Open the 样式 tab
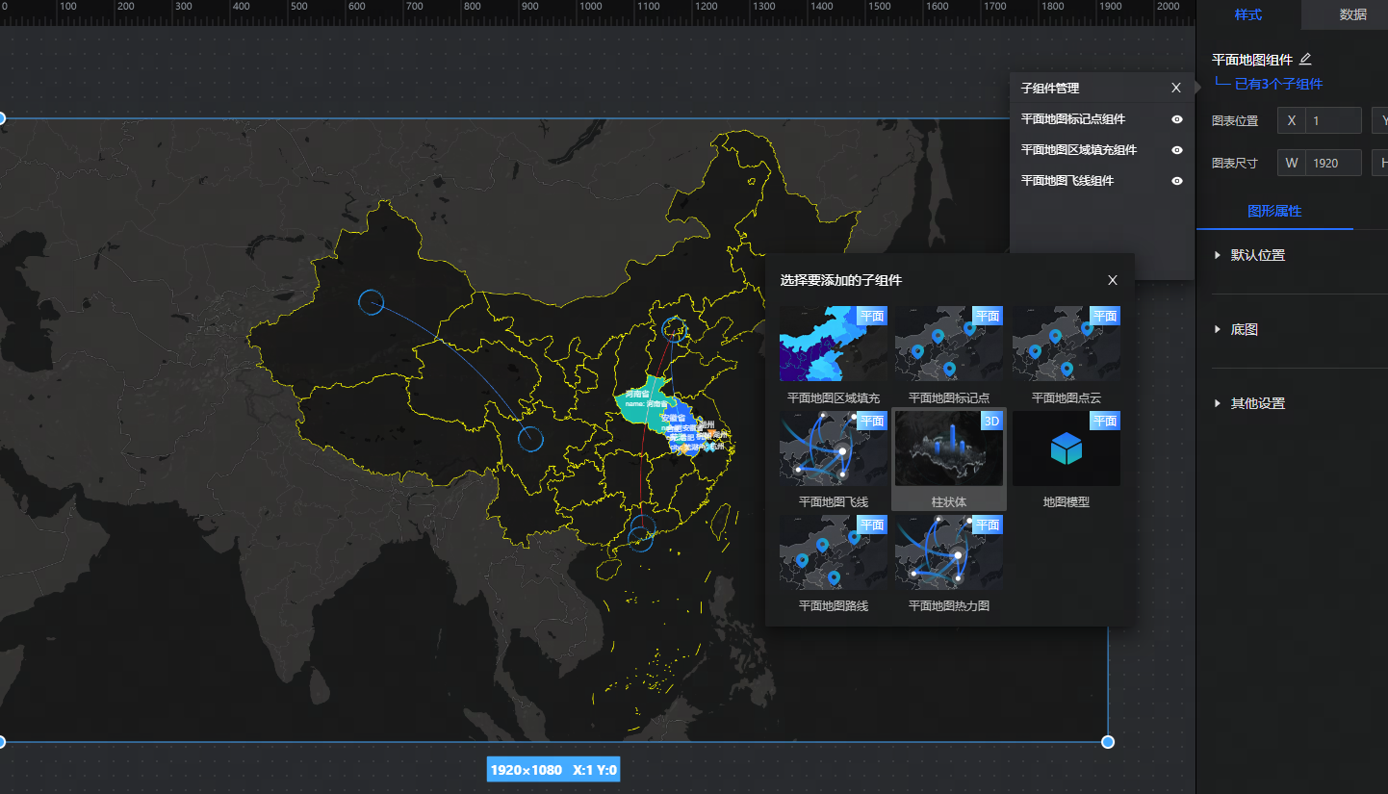 pyautogui.click(x=1247, y=14)
